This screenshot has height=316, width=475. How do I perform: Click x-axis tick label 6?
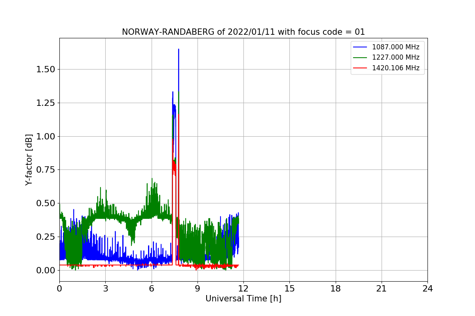(x=151, y=289)
